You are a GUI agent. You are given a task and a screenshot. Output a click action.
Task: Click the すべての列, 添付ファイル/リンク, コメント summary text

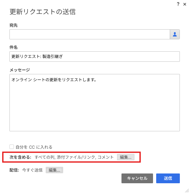[74, 157]
